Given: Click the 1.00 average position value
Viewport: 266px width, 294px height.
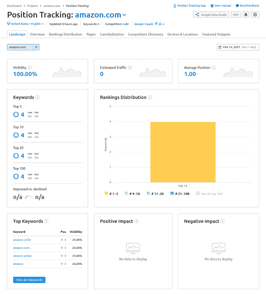Looking at the screenshot, I should 190,74.
